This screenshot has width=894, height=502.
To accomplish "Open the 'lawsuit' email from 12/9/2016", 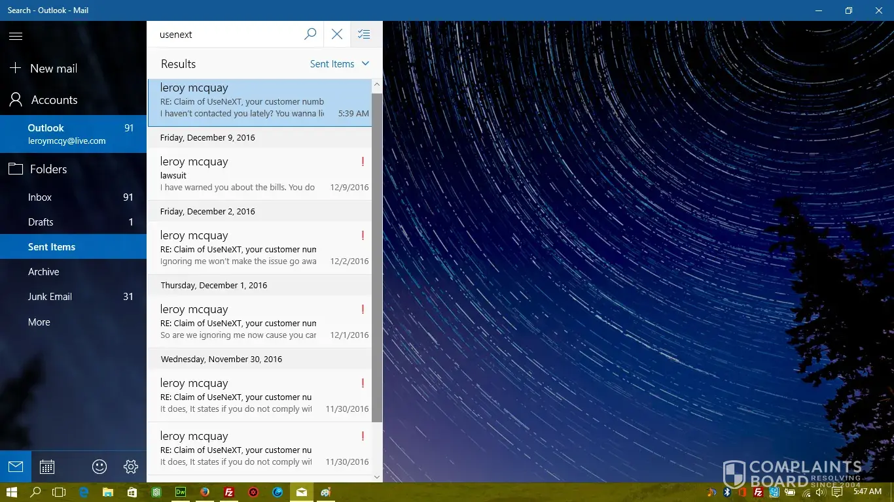I will 259,175.
